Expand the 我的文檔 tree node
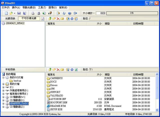 pyautogui.click(x=3, y=84)
